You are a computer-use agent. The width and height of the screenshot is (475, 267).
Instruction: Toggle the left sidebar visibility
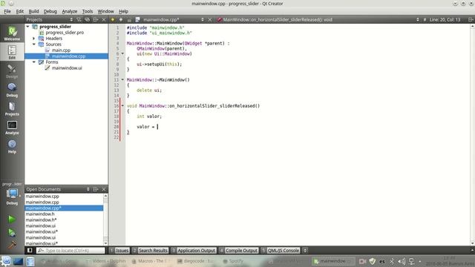coord(30,251)
